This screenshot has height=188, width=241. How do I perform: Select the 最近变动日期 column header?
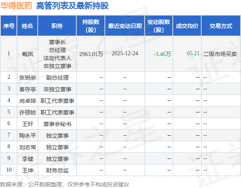click(125, 26)
